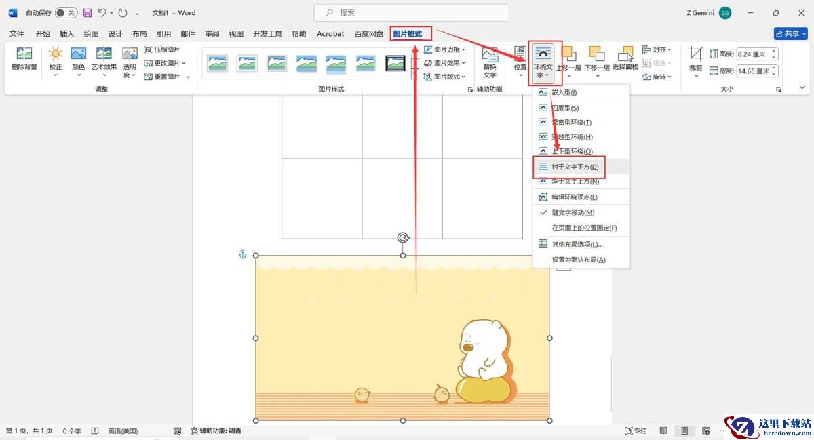Click the 第1页，共1页 page count
Screen dimensions: 814x440
point(29,431)
